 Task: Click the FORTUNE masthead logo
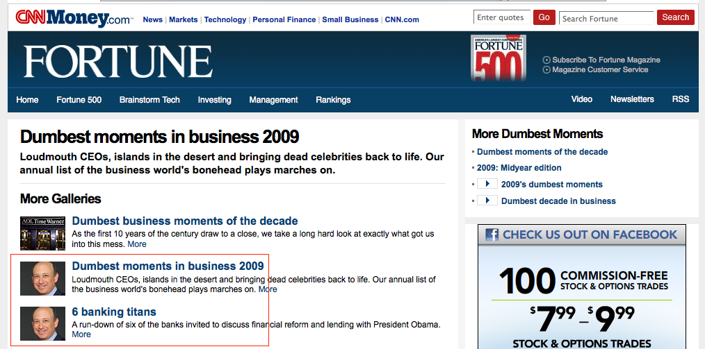tap(118, 62)
